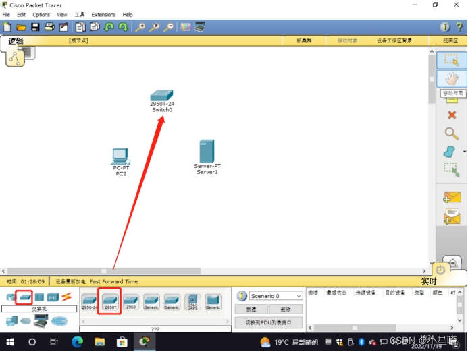Open Microsoft Edge from taskbar

click(78, 342)
